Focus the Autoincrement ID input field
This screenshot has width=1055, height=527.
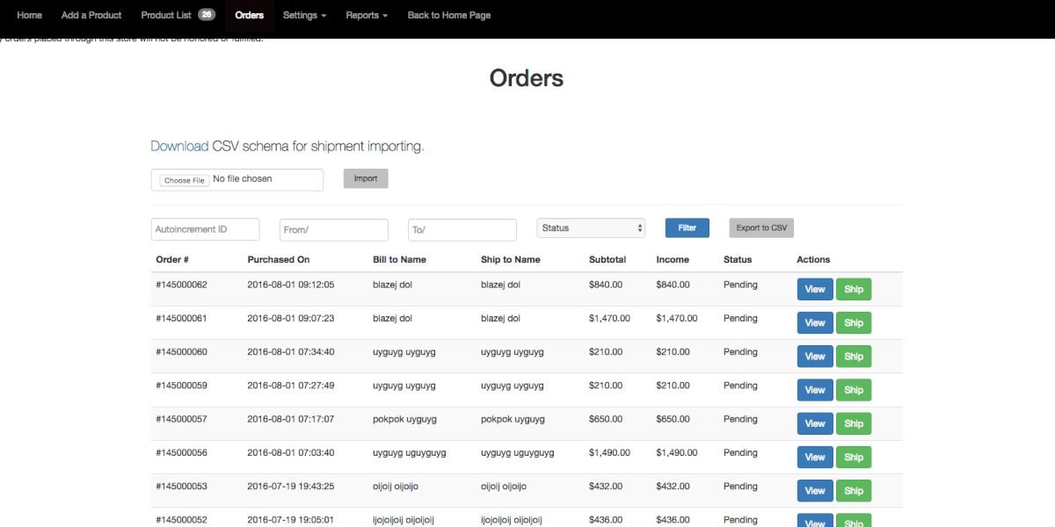206,229
